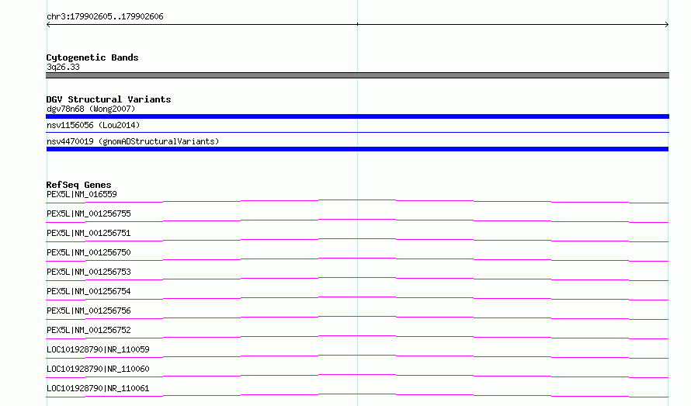The height and width of the screenshot is (406, 691).
Task: Click the magenta intron line under LOC101928790|NR_110060
Action: point(357,376)
